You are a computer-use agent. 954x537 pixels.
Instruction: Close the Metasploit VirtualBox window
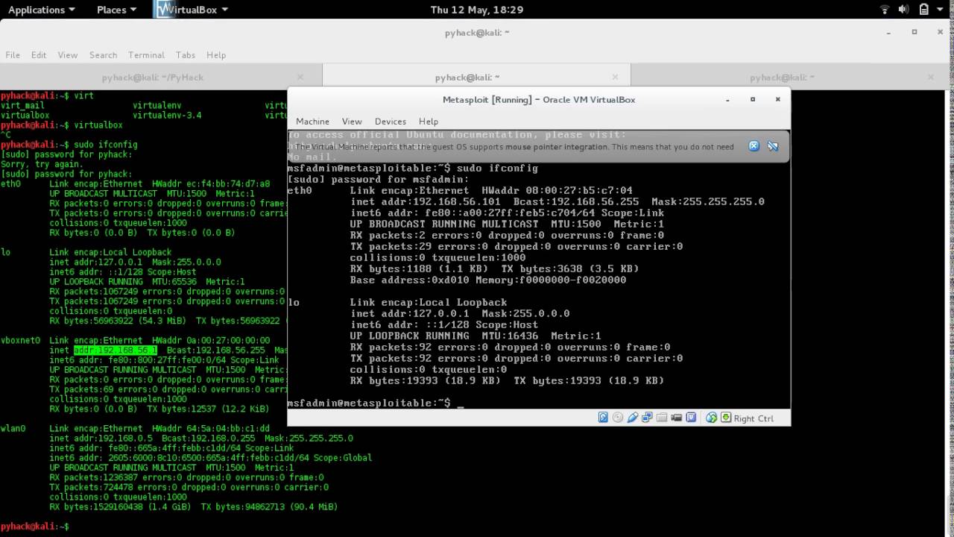tap(777, 99)
